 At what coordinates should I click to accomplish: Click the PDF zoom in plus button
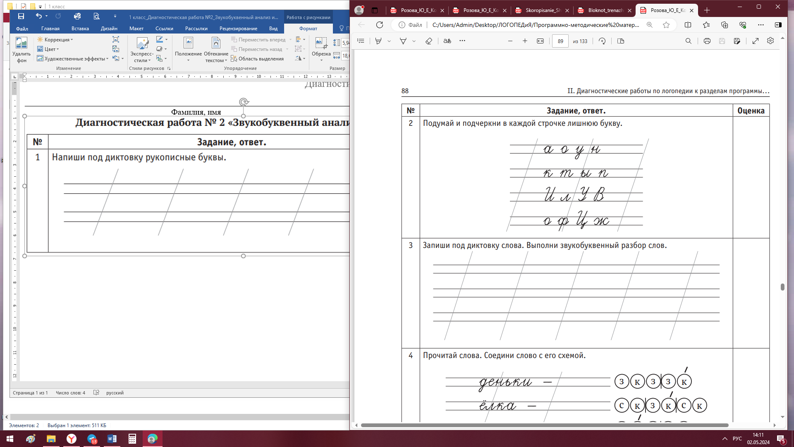tap(525, 41)
